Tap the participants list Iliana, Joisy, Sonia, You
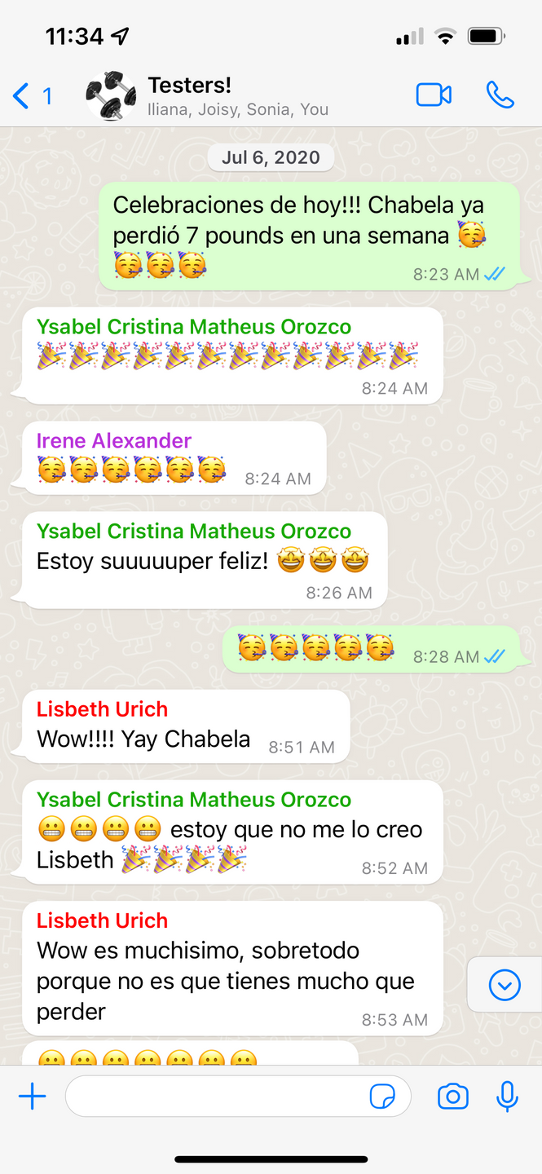The height and width of the screenshot is (1174, 542). [238, 110]
